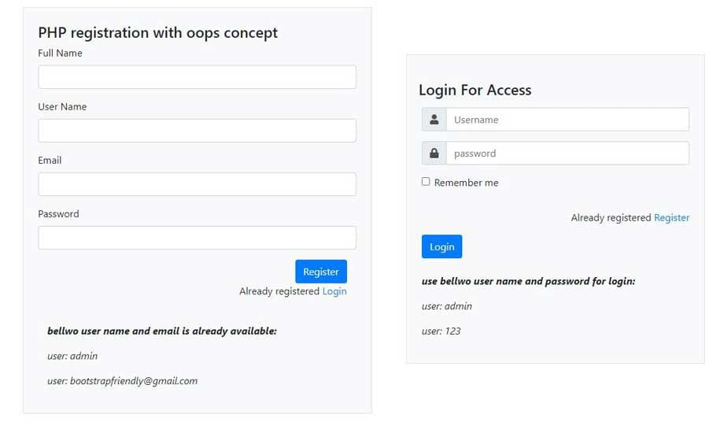Click the User Name field in registration

(197, 131)
